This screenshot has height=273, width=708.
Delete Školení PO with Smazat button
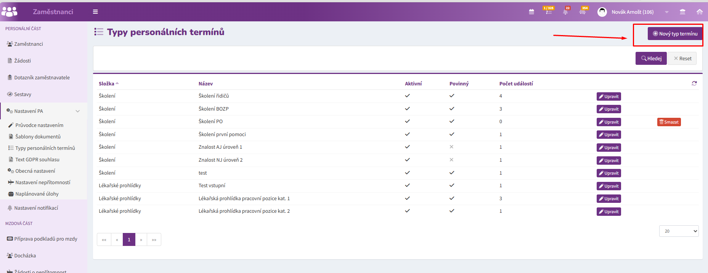669,122
